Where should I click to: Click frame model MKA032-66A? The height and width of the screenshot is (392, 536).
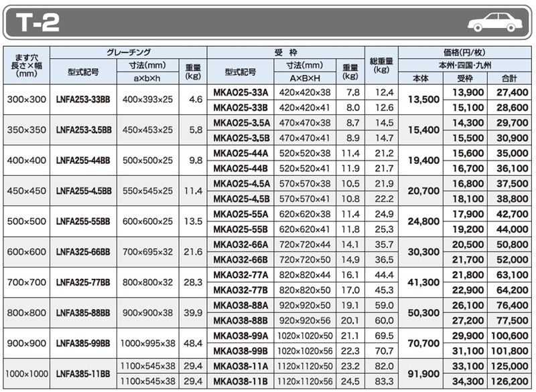(x=241, y=244)
